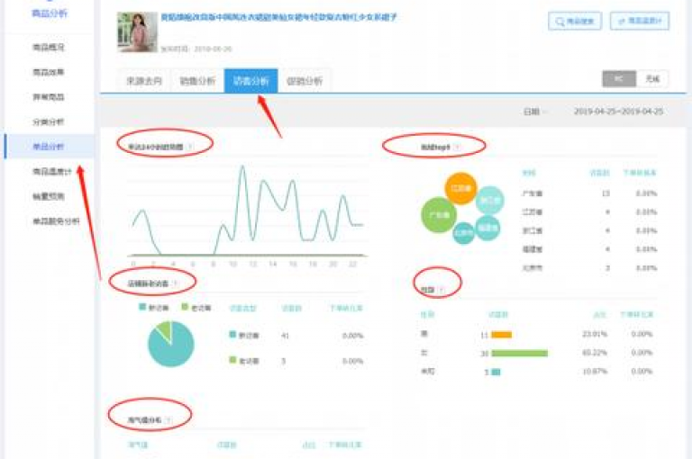Open the blue product title link

[x=279, y=18]
